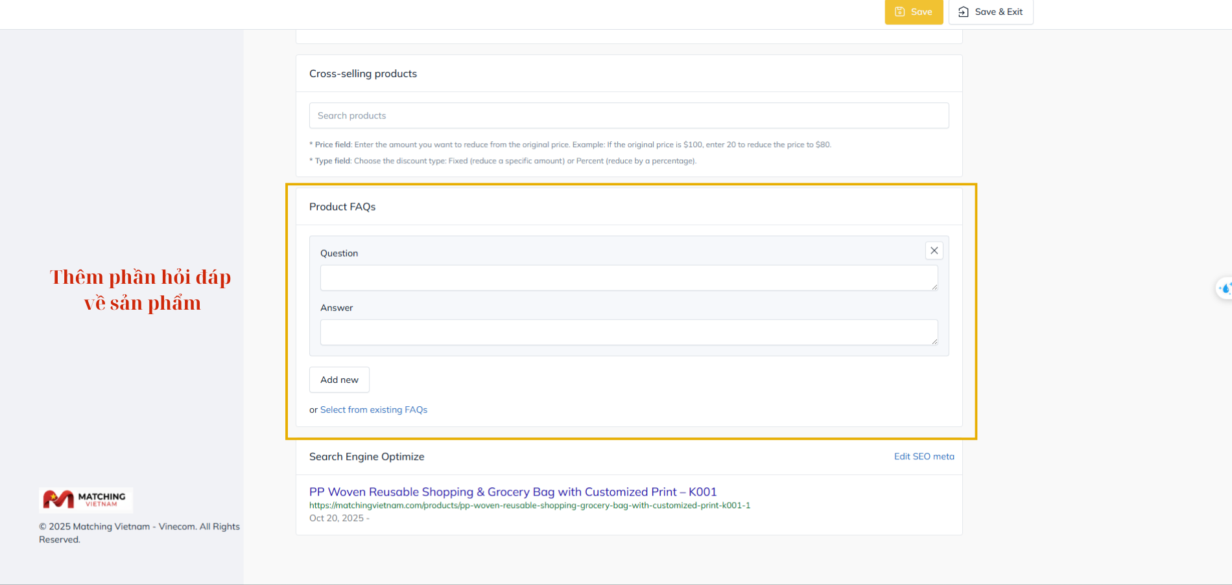Open Select from existing FAQs link
Image resolution: width=1232 pixels, height=585 pixels.
pyautogui.click(x=373, y=409)
